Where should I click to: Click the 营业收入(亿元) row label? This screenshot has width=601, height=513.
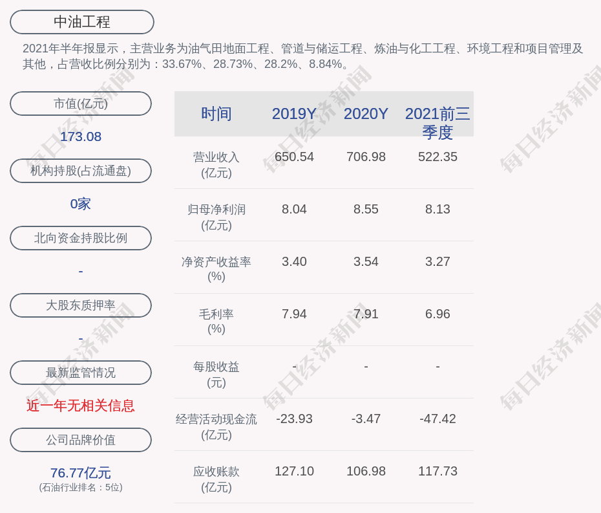pos(216,165)
